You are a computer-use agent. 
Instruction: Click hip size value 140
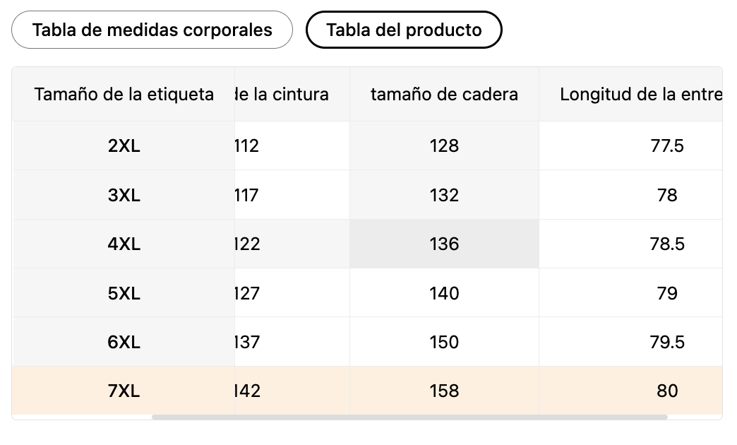click(444, 293)
